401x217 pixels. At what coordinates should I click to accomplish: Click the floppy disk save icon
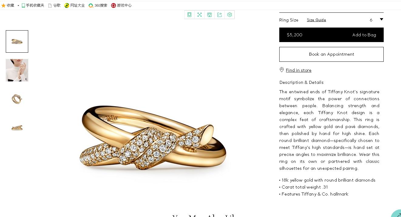point(209,15)
